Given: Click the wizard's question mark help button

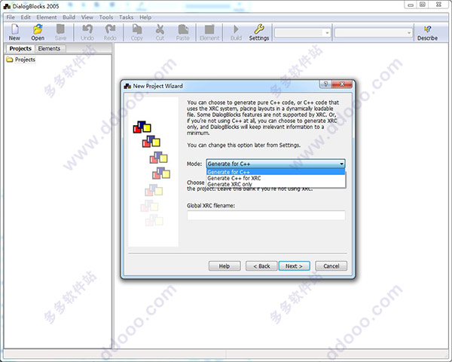Looking at the screenshot, I should (325, 84).
